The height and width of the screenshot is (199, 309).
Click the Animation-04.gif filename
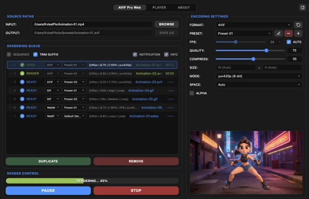tap(141, 91)
